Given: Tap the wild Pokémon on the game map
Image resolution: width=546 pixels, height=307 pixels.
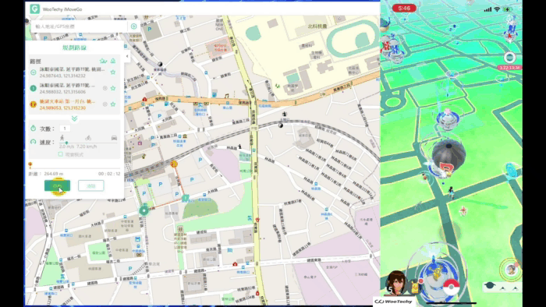Looking at the screenshot, I should pos(463,210).
